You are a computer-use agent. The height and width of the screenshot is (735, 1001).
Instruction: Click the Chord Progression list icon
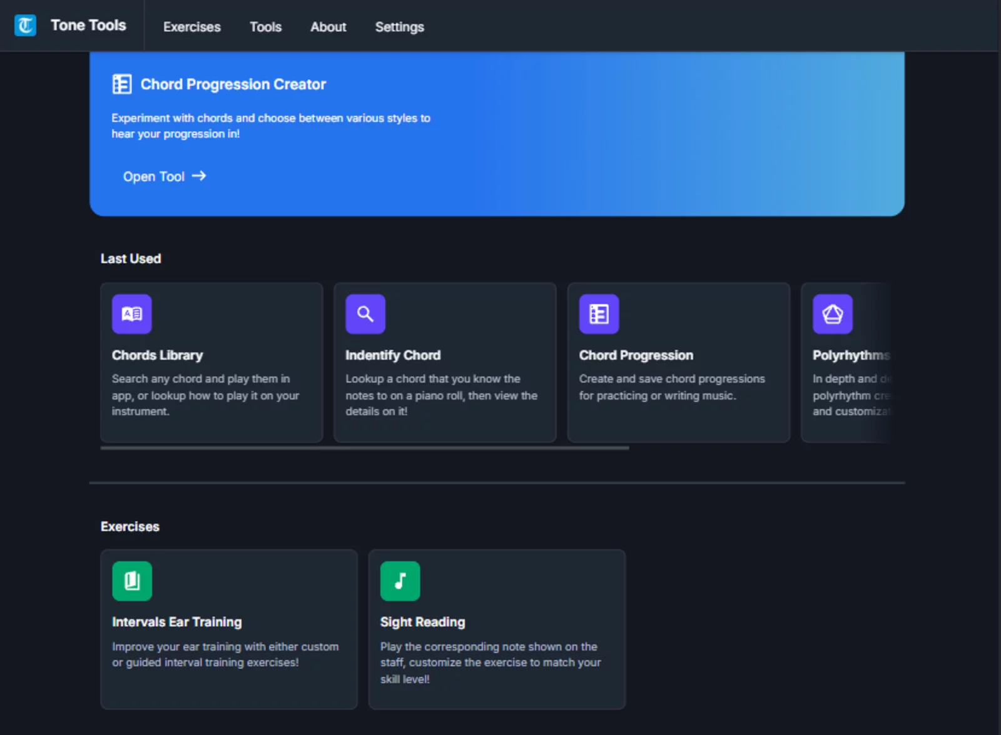pyautogui.click(x=599, y=314)
